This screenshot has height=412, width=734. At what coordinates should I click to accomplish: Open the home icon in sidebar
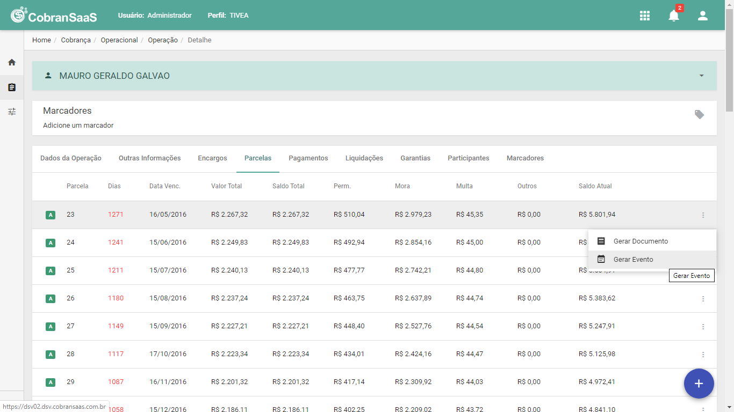(x=12, y=62)
